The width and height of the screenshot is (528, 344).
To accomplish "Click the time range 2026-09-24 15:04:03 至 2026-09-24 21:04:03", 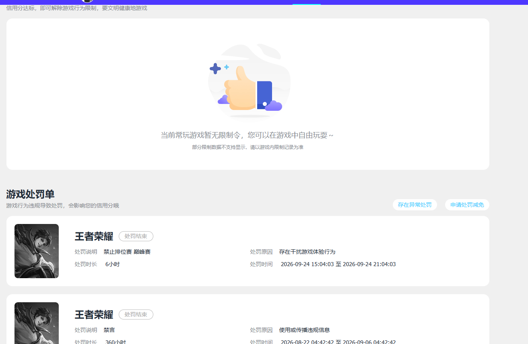I will [338, 264].
